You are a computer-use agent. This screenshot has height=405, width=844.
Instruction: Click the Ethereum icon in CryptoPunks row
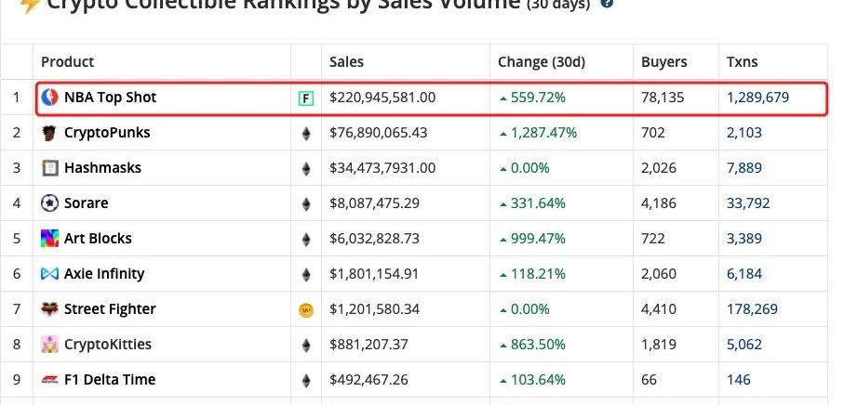click(306, 133)
